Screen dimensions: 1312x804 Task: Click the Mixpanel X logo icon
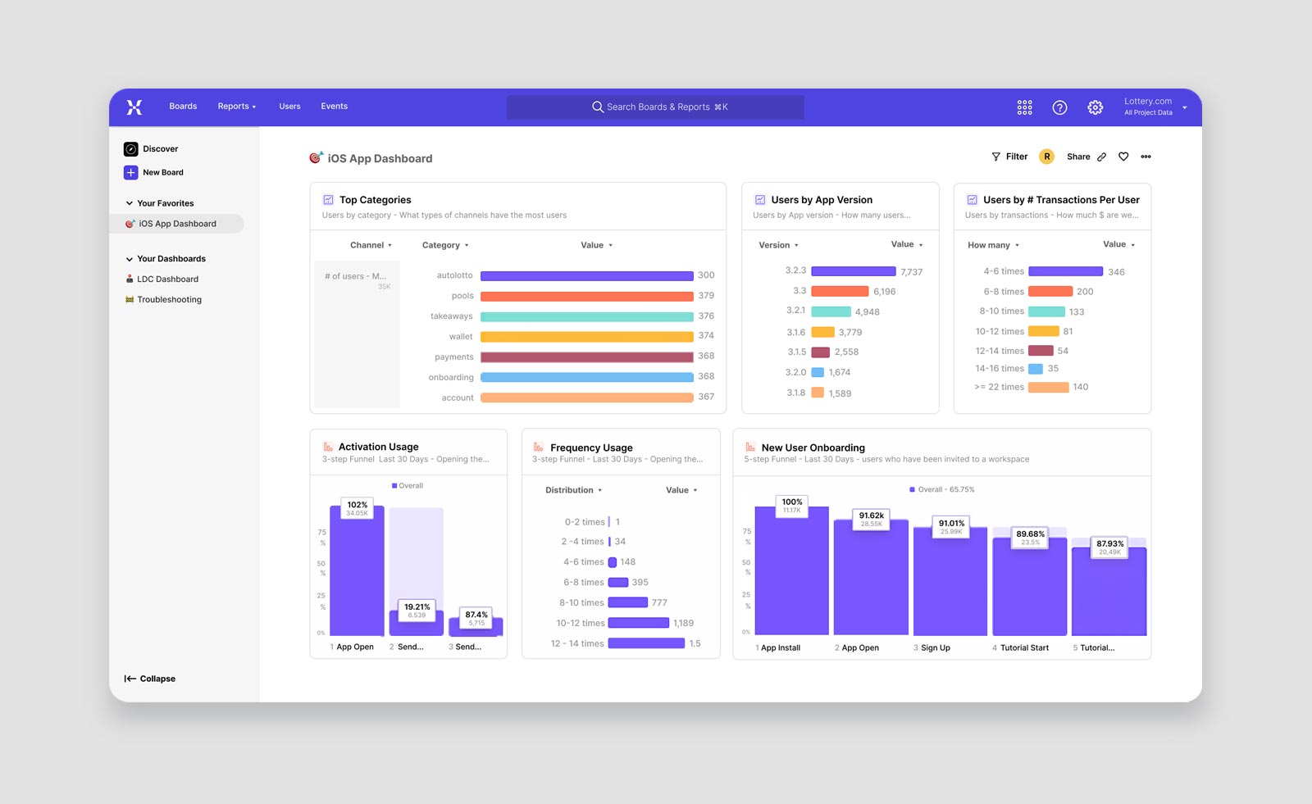(134, 107)
